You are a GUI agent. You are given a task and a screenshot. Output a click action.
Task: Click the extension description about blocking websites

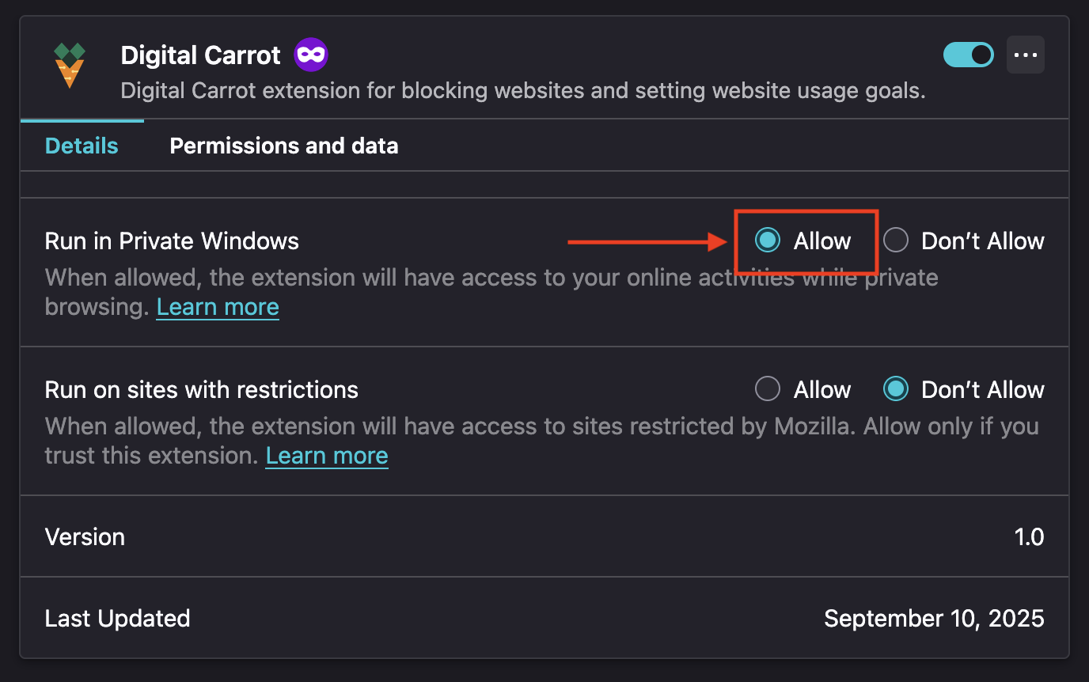pyautogui.click(x=523, y=91)
